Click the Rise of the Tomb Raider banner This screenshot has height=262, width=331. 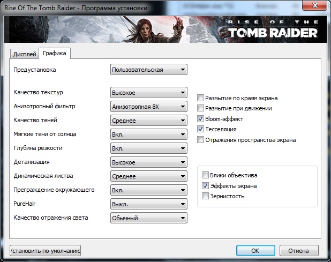[165, 29]
